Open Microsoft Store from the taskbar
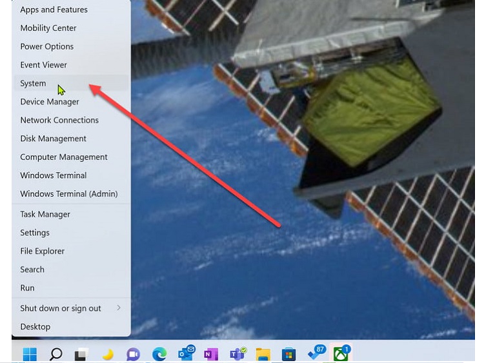Screen dimensions: 484x363 pos(288,354)
